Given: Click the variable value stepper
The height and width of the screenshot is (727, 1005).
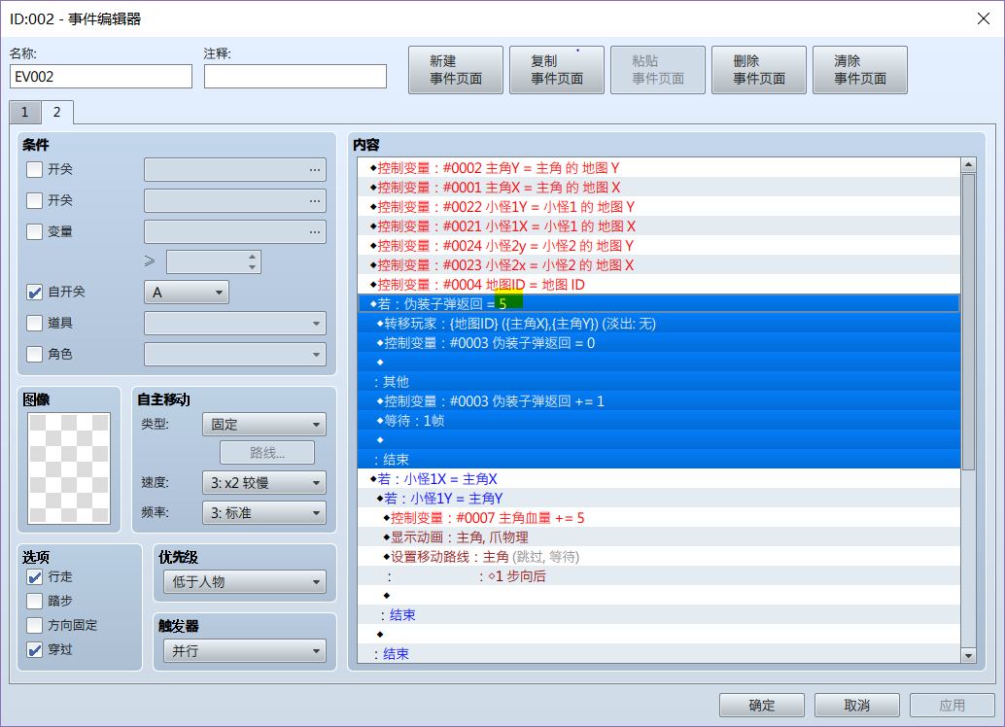Looking at the screenshot, I should (253, 261).
